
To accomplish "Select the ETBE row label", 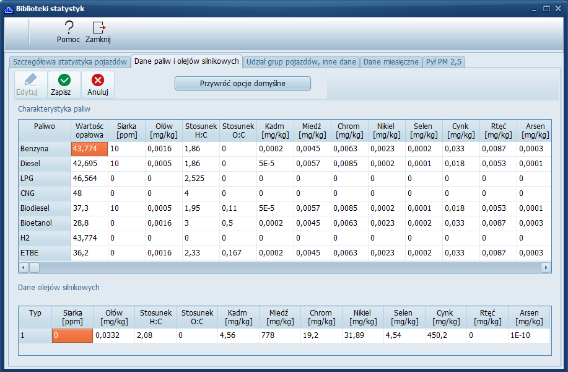I will (45, 253).
